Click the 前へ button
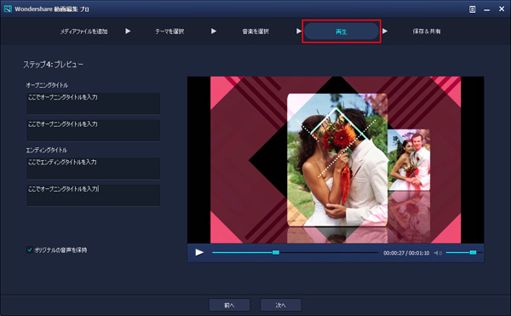This screenshot has width=511, height=316. click(x=229, y=305)
